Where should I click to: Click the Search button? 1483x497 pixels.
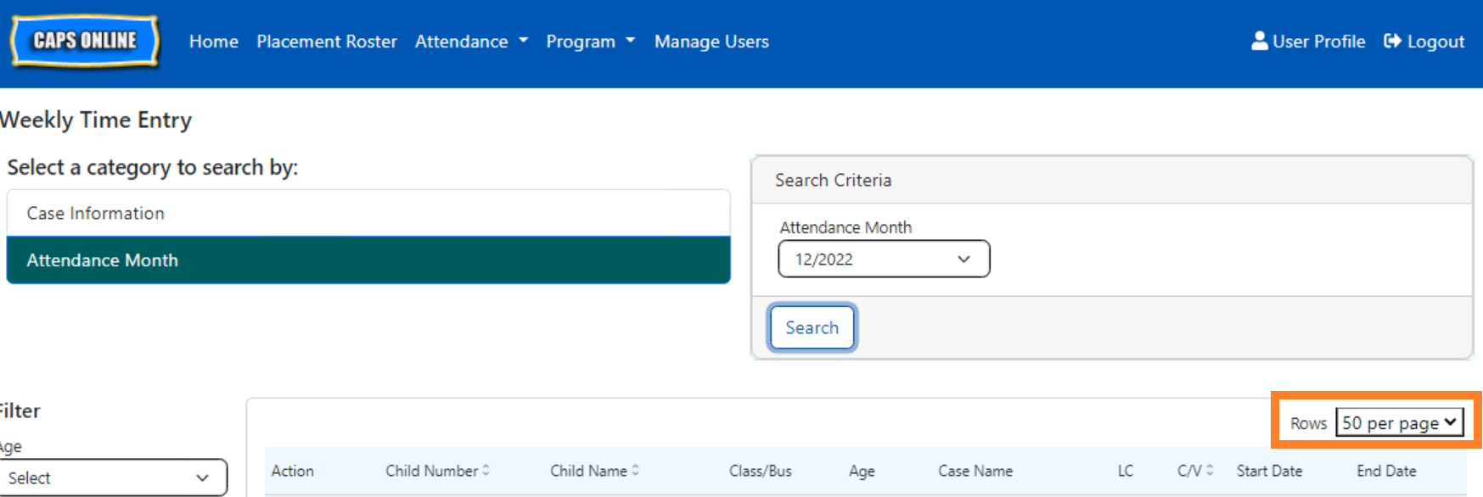[812, 327]
